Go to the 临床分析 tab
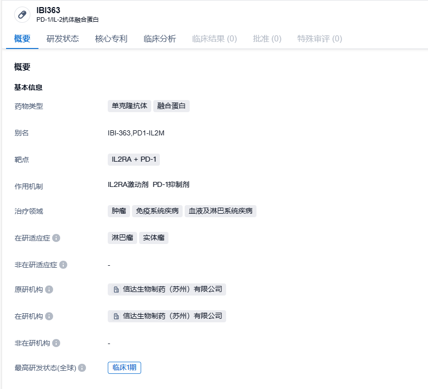The image size is (428, 389). pyautogui.click(x=160, y=39)
